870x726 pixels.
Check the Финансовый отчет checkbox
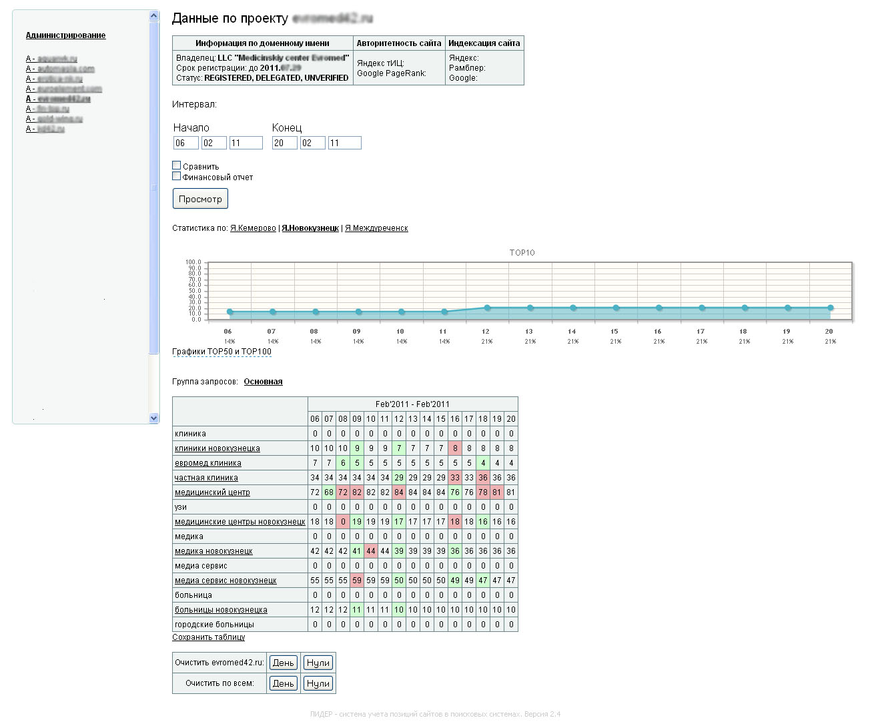point(177,176)
